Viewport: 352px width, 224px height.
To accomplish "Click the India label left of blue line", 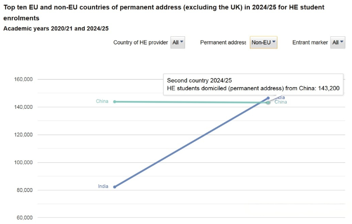I will 103,186.
